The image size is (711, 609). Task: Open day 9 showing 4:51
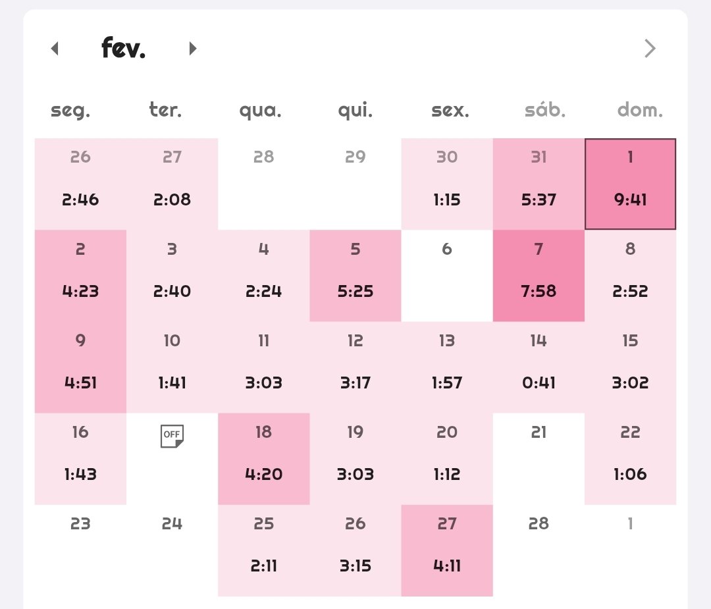(x=80, y=367)
